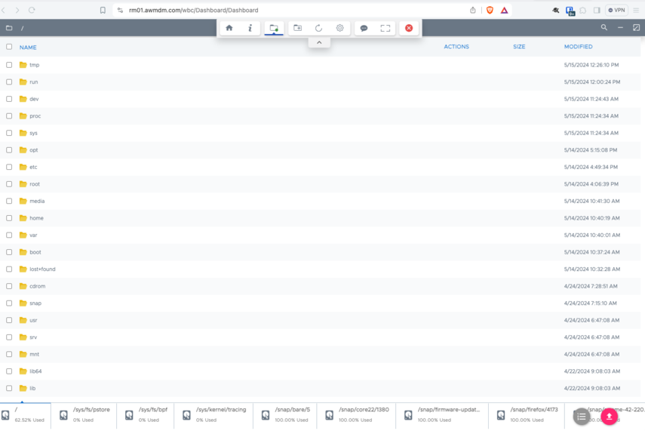Tick the checkbox beside tmp folder
The height and width of the screenshot is (431, 645).
tap(9, 65)
